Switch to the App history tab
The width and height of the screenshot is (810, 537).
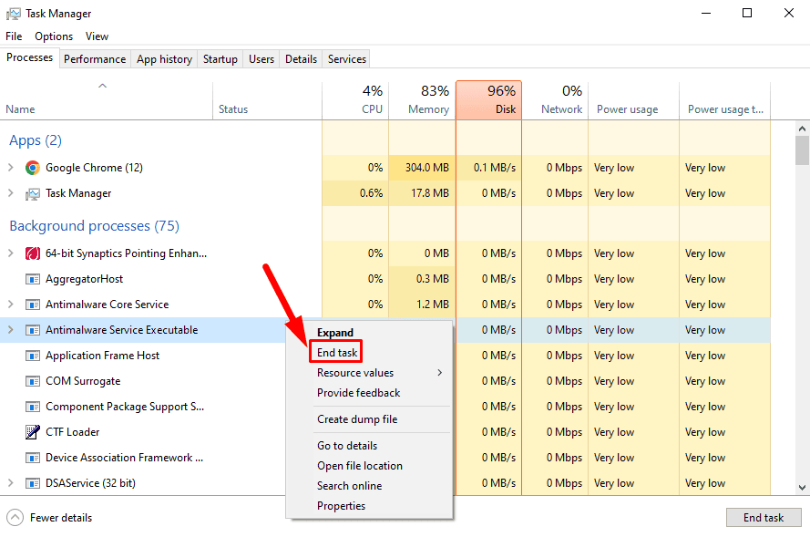point(164,59)
